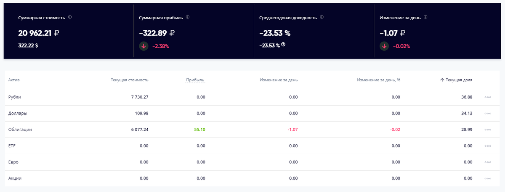Click info icon beside Среднегодовая доходность

coord(322,18)
